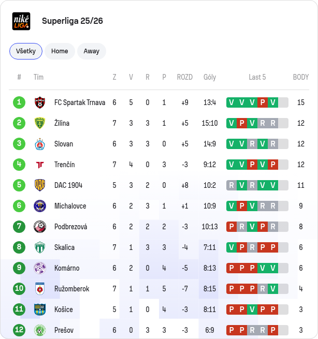Viewport: 318px width, 339px height.
Task: Select the Podbrezová club crest
Action: (x=40, y=227)
